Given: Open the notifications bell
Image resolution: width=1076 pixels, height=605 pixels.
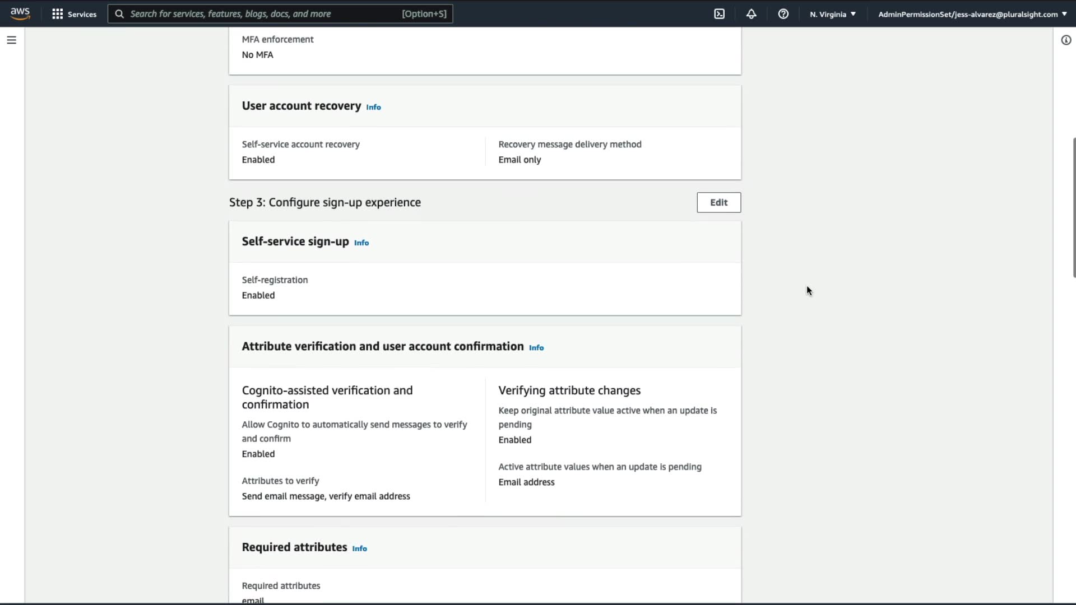Looking at the screenshot, I should tap(751, 14).
